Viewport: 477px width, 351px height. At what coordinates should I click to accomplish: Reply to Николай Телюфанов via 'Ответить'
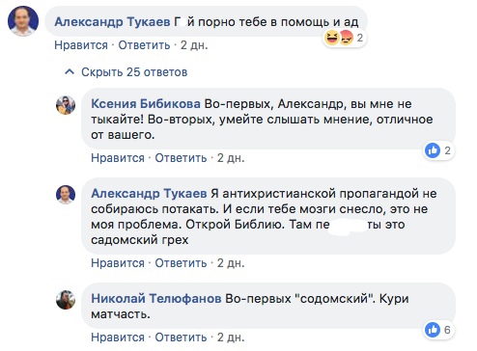(181, 337)
